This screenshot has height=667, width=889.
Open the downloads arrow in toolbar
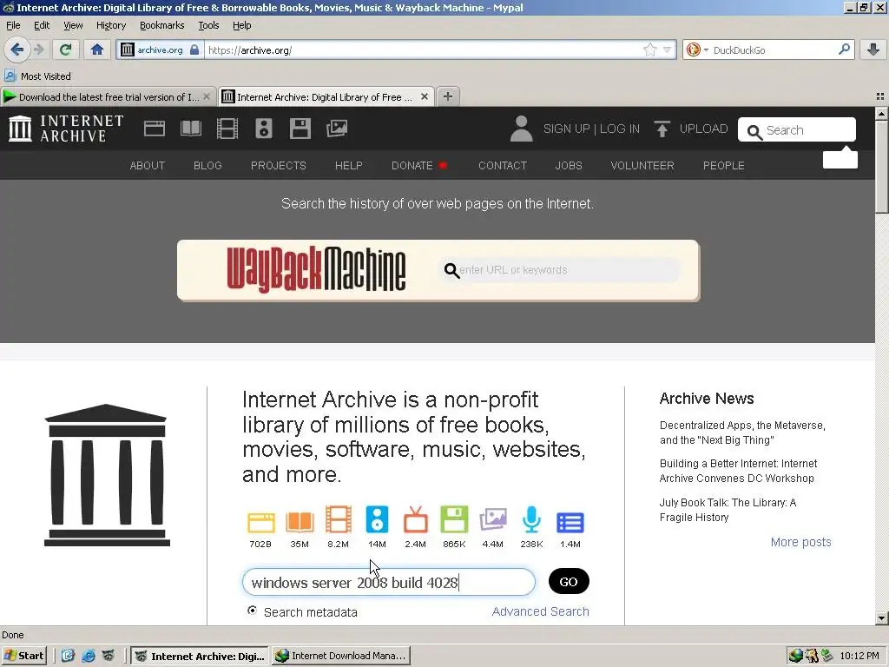[x=873, y=50]
